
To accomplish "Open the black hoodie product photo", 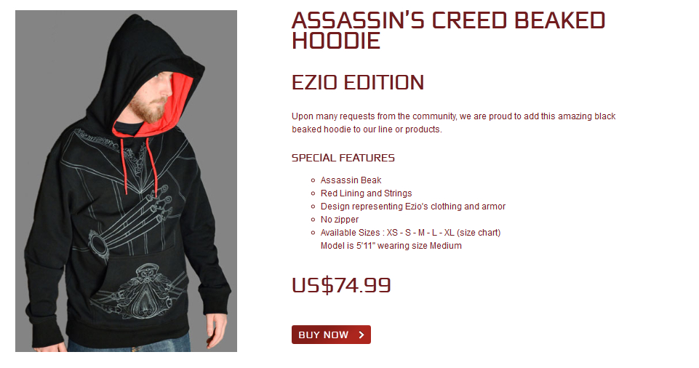I will 126,181.
